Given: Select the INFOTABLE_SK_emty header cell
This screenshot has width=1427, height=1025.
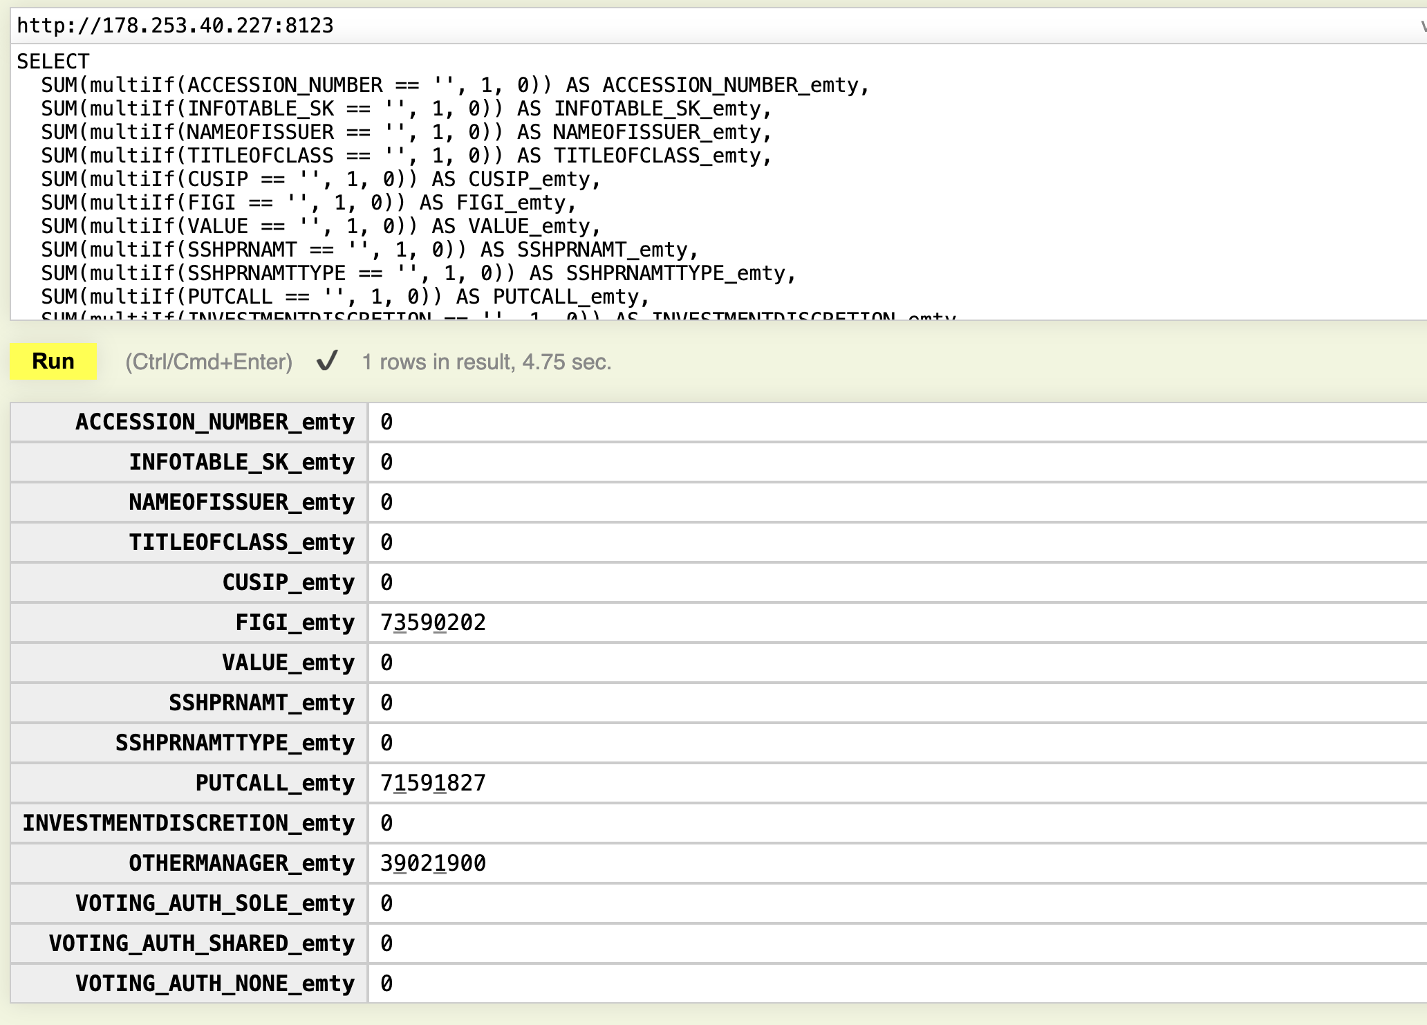Looking at the screenshot, I should (x=241, y=462).
